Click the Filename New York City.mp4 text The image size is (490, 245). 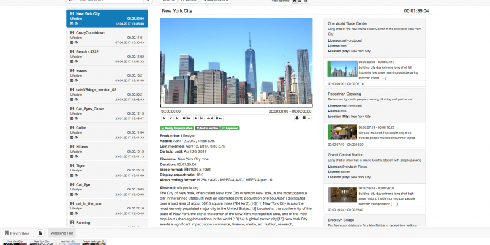[184, 159]
